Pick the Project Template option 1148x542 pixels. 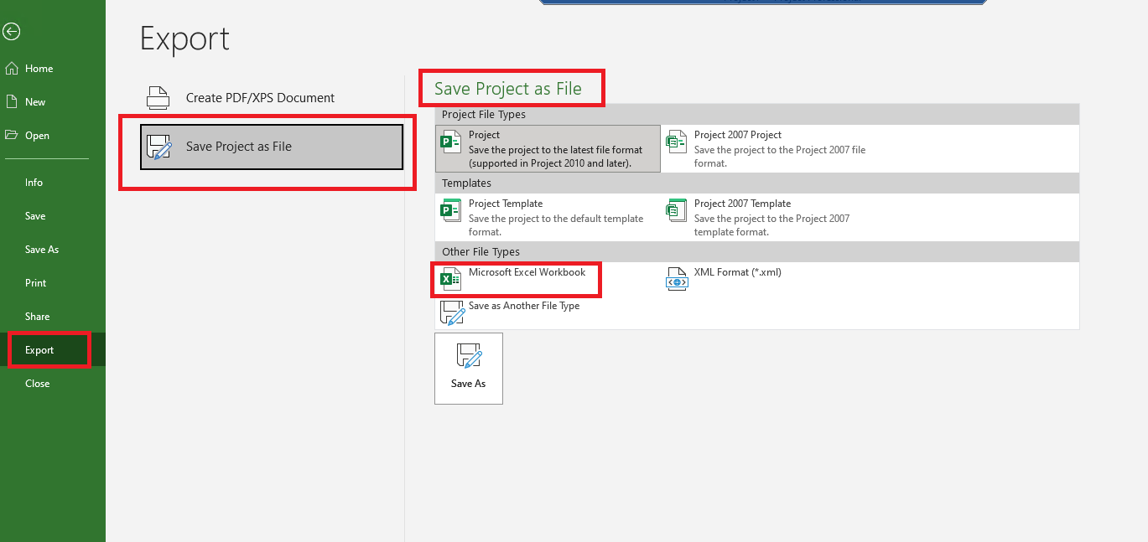point(548,218)
